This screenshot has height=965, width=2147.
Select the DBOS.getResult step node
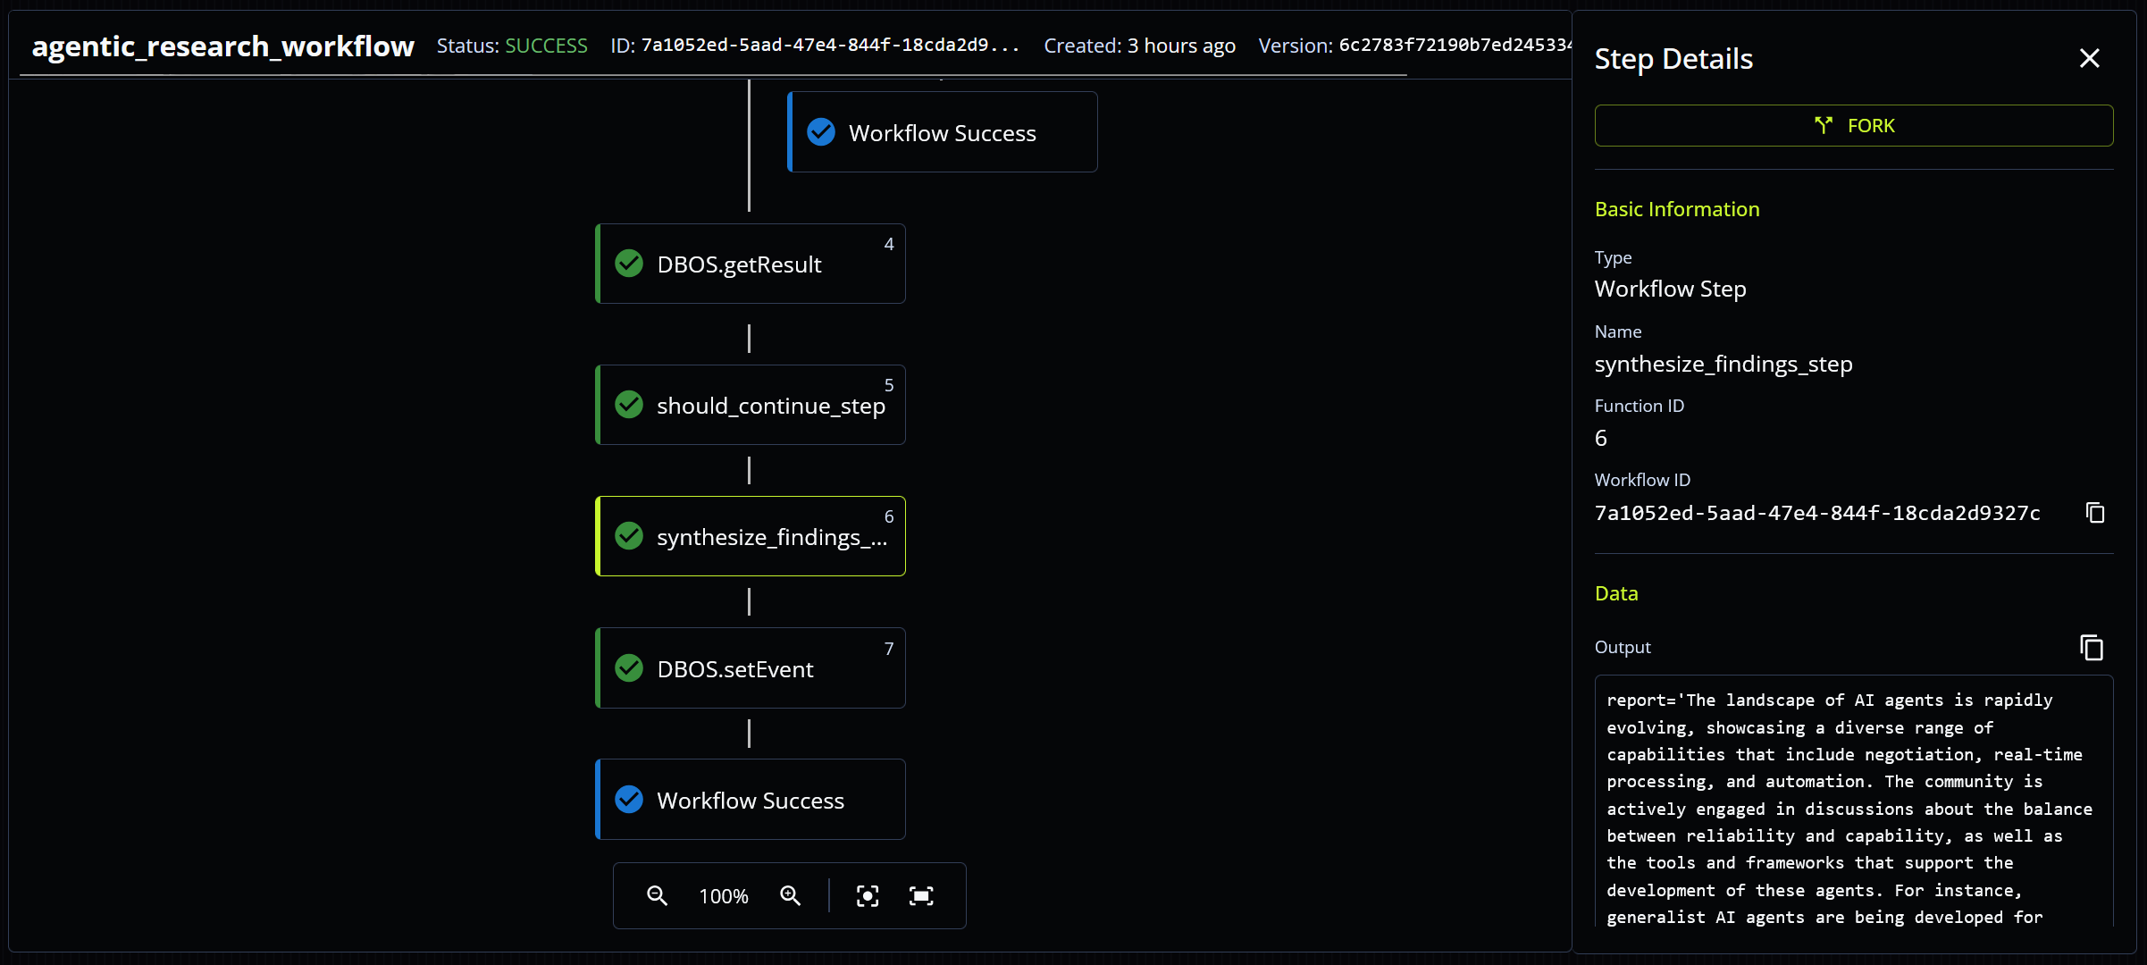[x=751, y=264]
